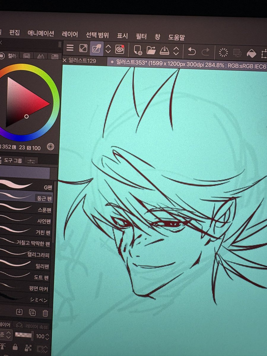Image resolution: width=267 pixels, height=356 pixels.
Task: Open the 선택 범위 menu
Action: [98, 35]
